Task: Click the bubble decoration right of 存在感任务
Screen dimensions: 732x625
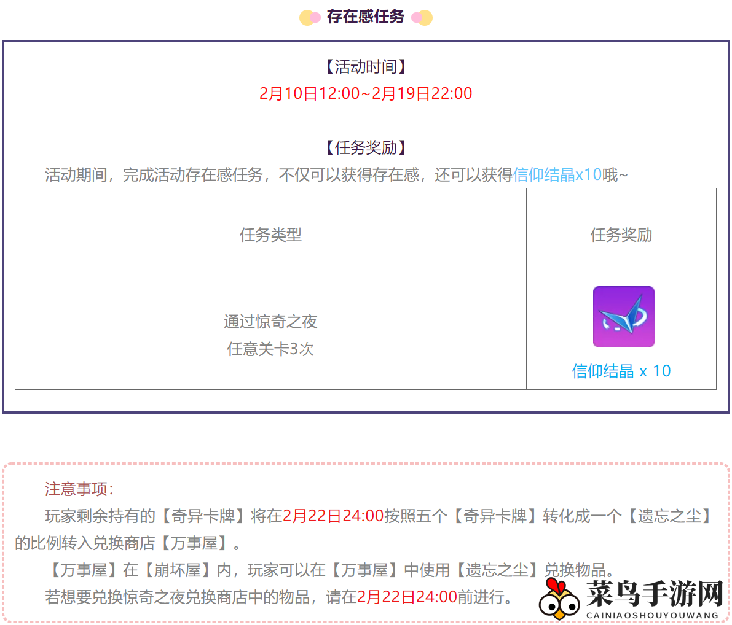Action: pos(422,18)
